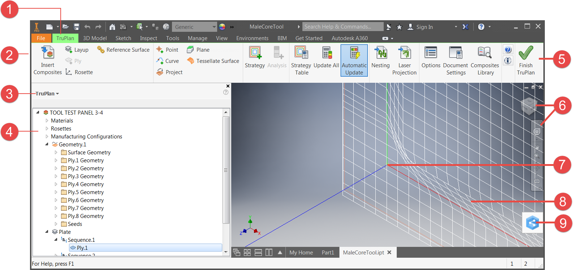Click the Open file icon
This screenshot has height=270, width=573.
coord(65,27)
